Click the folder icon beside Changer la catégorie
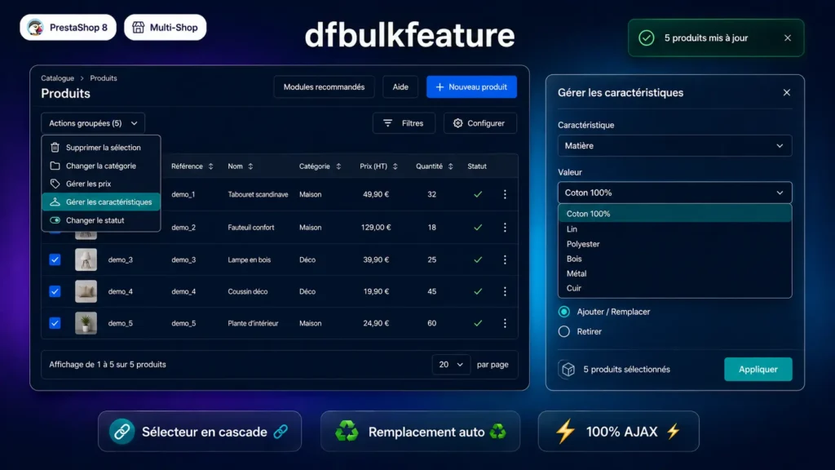The image size is (835, 470). pyautogui.click(x=55, y=166)
